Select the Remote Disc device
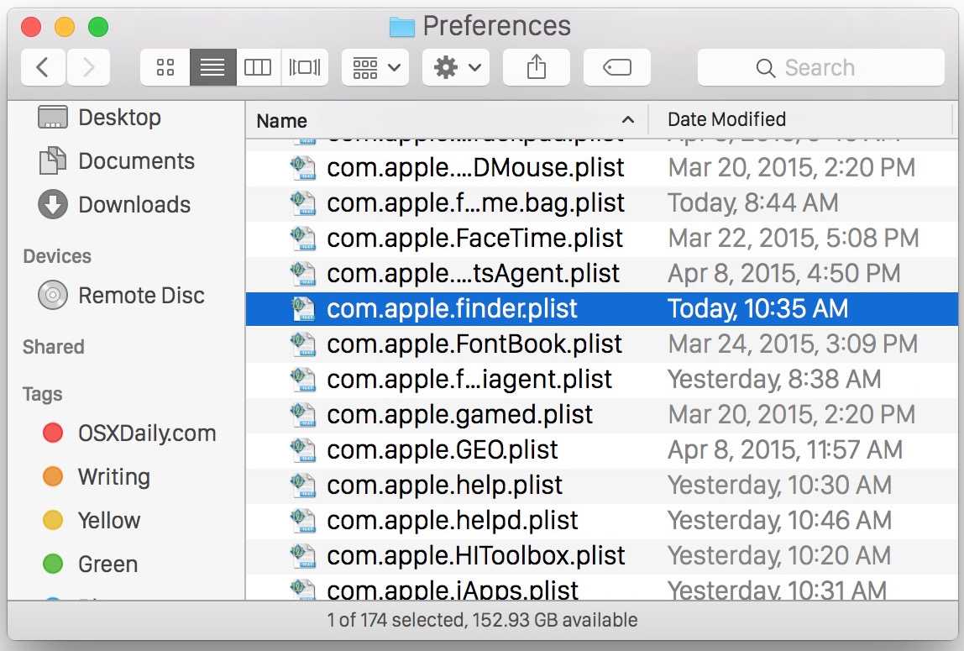 (140, 295)
